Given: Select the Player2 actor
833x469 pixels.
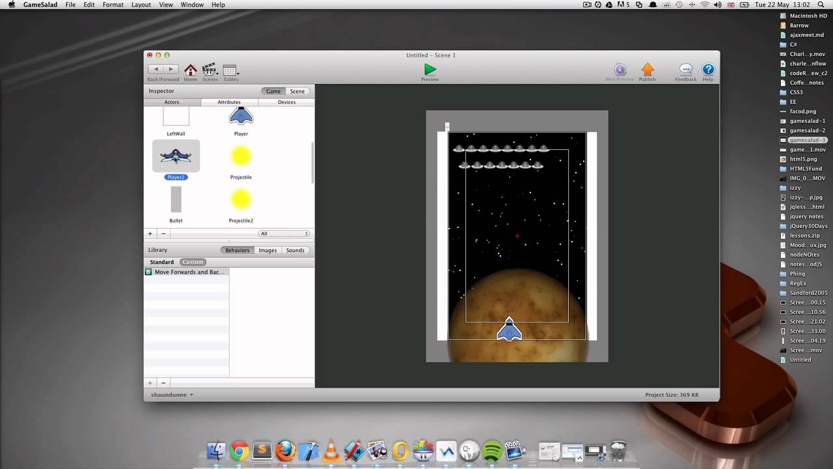Looking at the screenshot, I should [x=176, y=156].
